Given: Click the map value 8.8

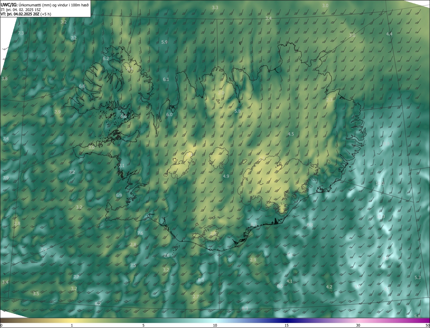Looking at the screenshot, I should [x=310, y=224].
